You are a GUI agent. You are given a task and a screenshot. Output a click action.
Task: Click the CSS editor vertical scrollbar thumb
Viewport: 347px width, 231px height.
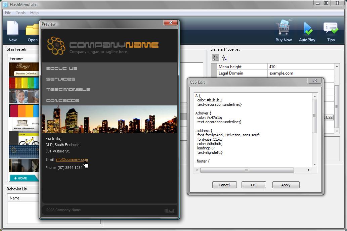pyautogui.click(x=314, y=116)
